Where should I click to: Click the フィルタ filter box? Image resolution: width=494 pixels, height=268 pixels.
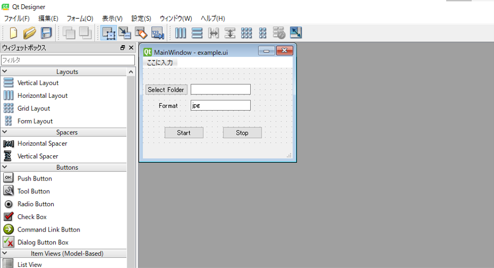point(68,60)
